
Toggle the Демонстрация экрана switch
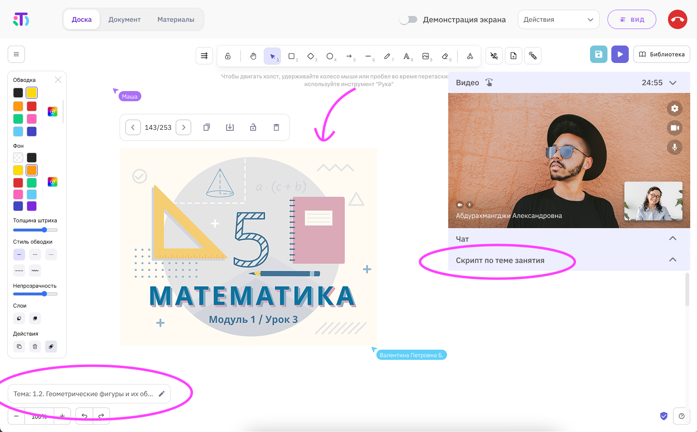(x=409, y=19)
